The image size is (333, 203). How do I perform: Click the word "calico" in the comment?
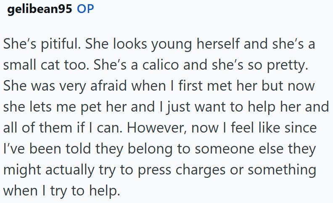point(161,65)
